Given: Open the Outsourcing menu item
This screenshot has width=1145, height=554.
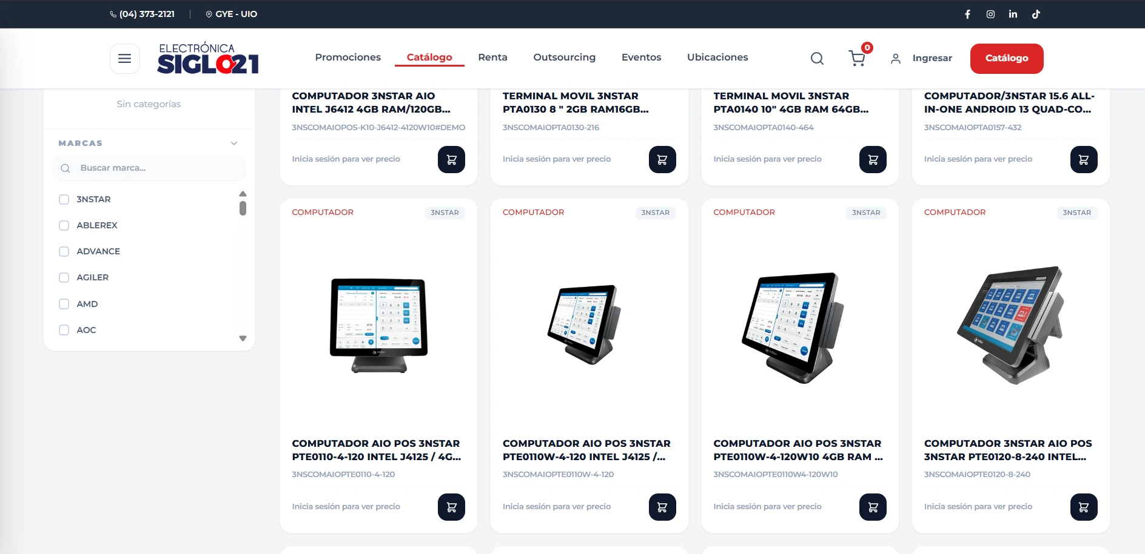Looking at the screenshot, I should pyautogui.click(x=565, y=57).
